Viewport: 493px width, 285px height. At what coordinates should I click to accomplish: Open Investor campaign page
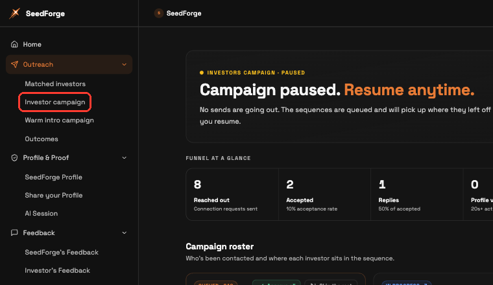[x=55, y=102]
